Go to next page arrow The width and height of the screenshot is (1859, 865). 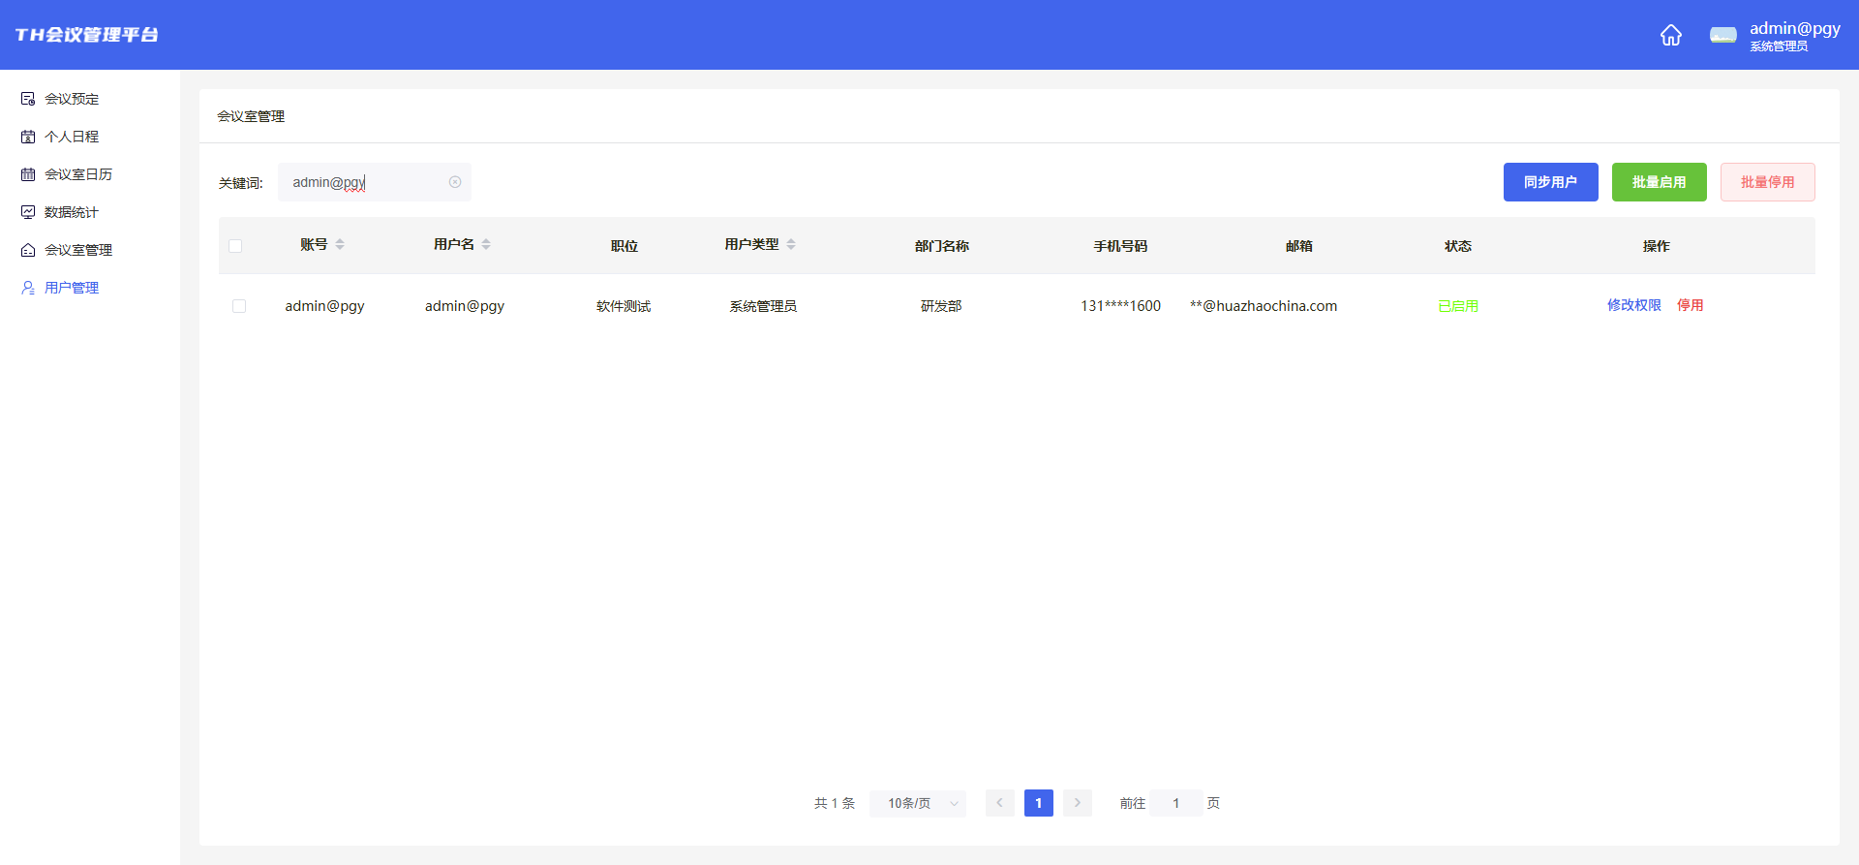(1078, 803)
